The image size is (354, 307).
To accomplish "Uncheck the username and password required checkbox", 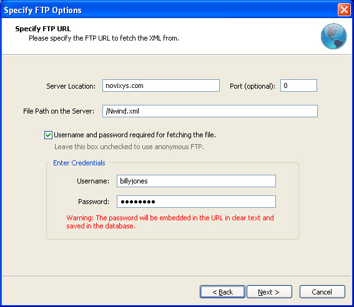I will pyautogui.click(x=48, y=135).
